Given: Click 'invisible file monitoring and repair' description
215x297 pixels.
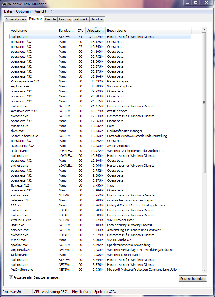Looking at the screenshot, I should [131, 200].
